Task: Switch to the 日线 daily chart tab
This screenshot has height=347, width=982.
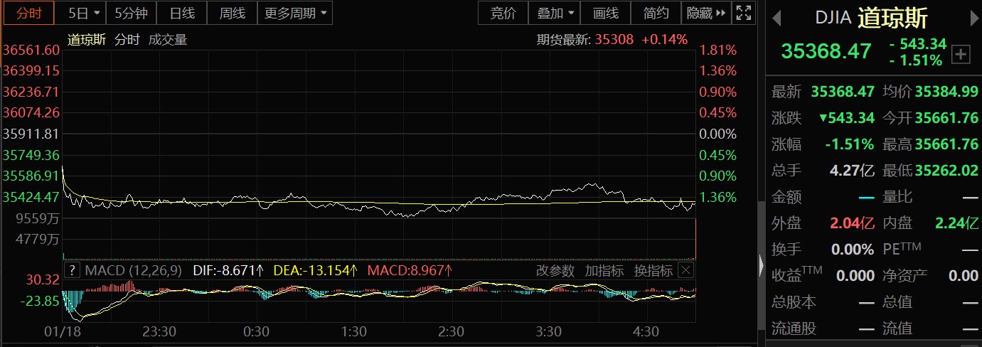Action: pos(182,13)
